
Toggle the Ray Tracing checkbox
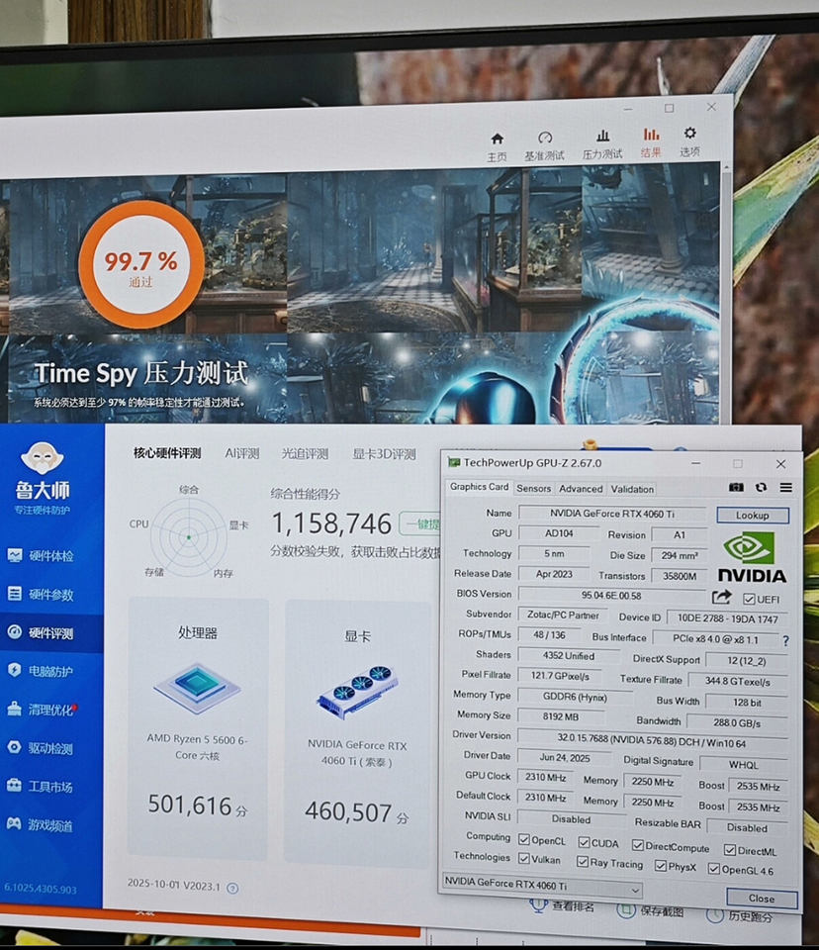pyautogui.click(x=583, y=862)
